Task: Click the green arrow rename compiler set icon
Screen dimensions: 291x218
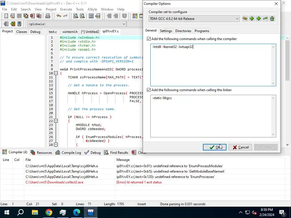Action: [x=265, y=18]
